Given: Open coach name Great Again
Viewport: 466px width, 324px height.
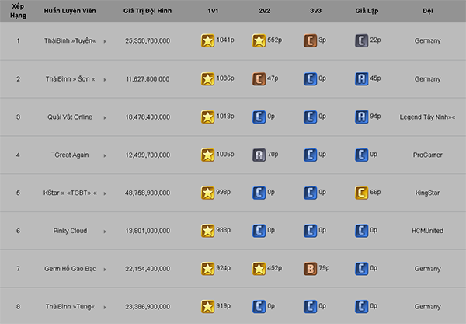Looking at the screenshot, I should click(x=70, y=155).
